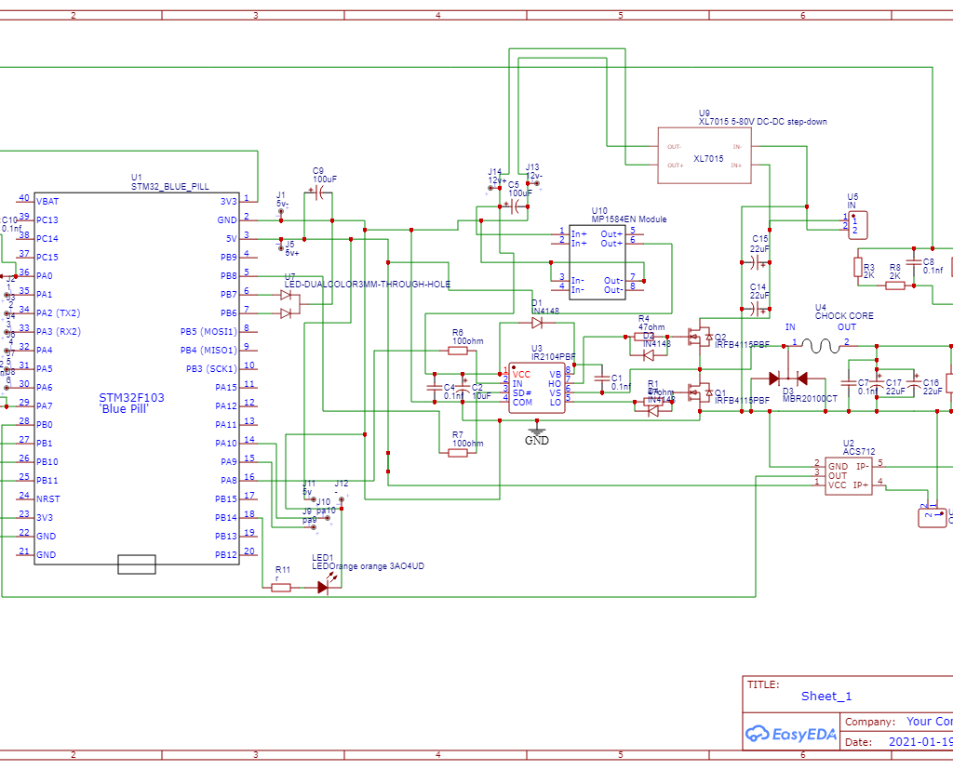Viewport: 953px width, 770px height.
Task: Click the J5 5v+ connector label
Action: point(291,248)
